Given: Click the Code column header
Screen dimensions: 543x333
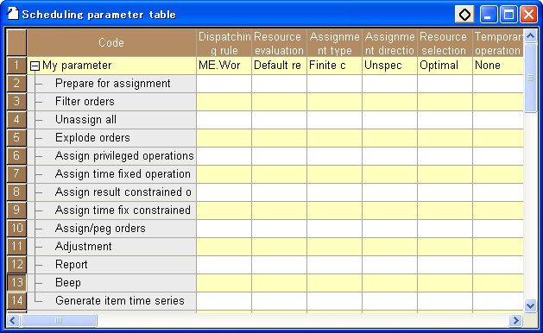Looking at the screenshot, I should [x=111, y=43].
